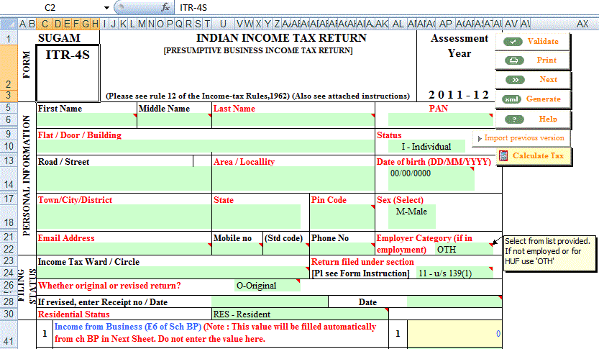The image size is (599, 349).
Task: Select column header U
Action: [x=223, y=24]
